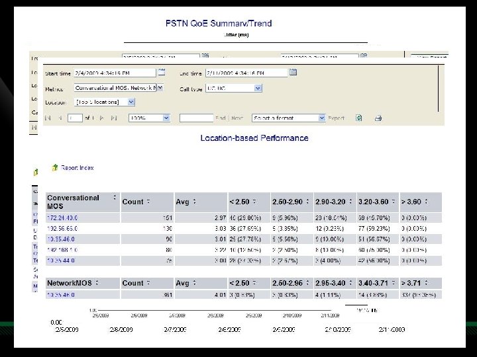Click the Find link

[x=220, y=118]
